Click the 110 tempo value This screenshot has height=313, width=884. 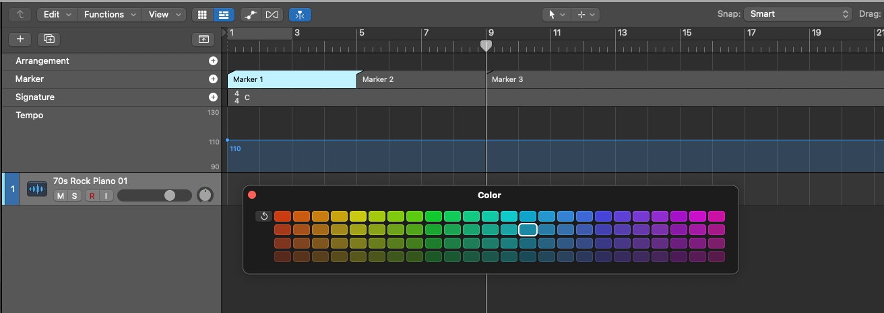[x=235, y=148]
